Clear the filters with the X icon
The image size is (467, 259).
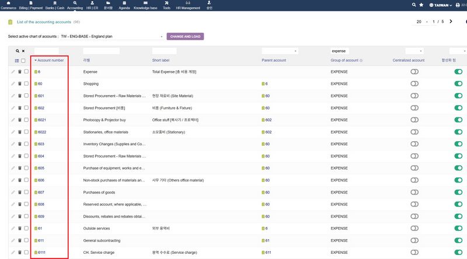pos(23,51)
